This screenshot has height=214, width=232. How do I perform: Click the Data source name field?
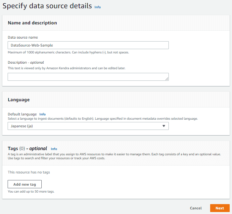pyautogui.click(x=88, y=45)
